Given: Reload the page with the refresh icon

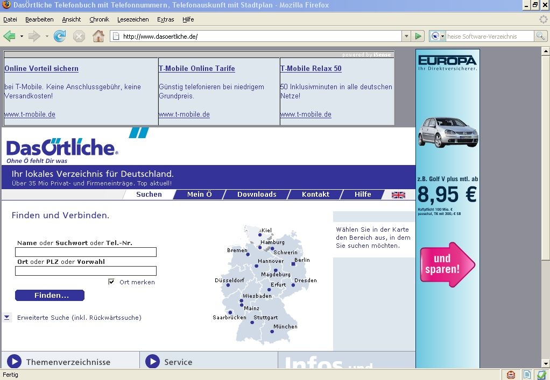Looking at the screenshot, I should 60,36.
